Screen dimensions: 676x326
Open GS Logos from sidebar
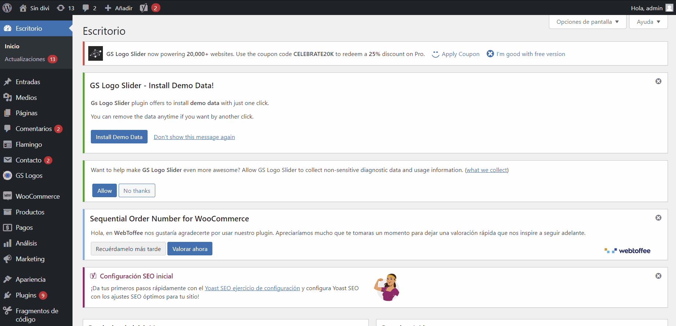[x=29, y=176]
